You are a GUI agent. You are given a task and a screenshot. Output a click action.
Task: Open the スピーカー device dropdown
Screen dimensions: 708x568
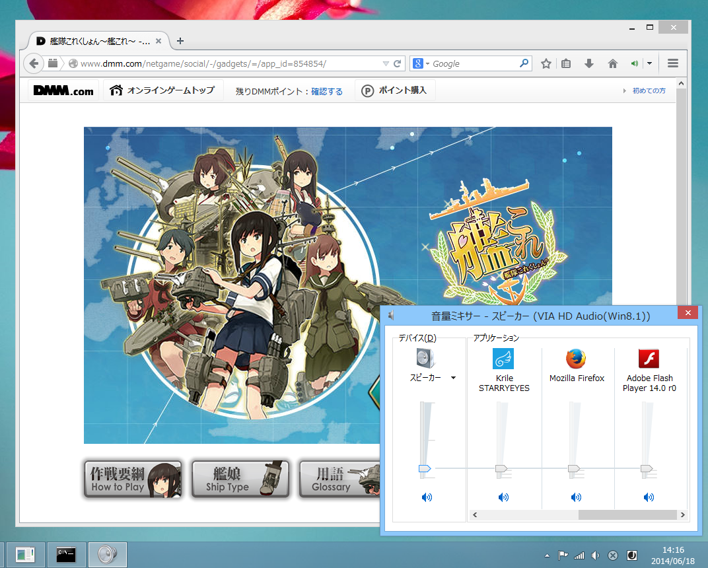pyautogui.click(x=453, y=378)
